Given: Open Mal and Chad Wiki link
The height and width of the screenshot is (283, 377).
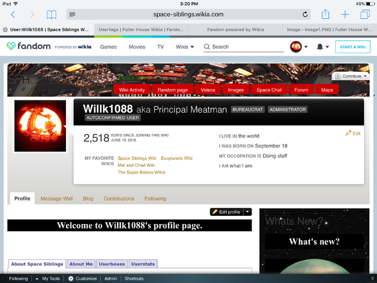Looking at the screenshot, I should (136, 165).
